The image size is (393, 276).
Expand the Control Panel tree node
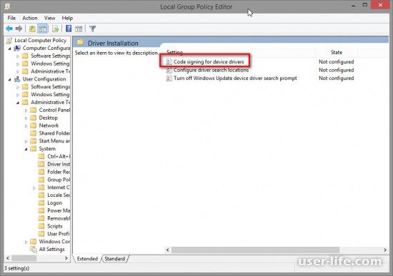(26, 111)
